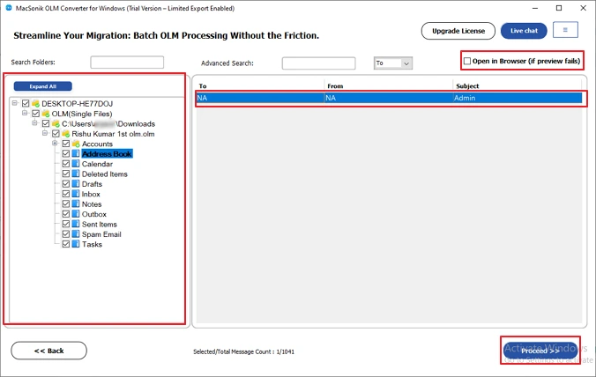Collapse the Rishu Kumar 1st olm.olm node
The height and width of the screenshot is (377, 596).
point(45,133)
